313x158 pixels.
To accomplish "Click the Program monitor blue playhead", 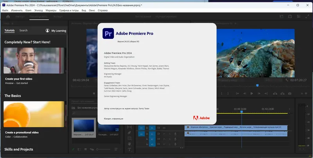I will click(x=257, y=85).
